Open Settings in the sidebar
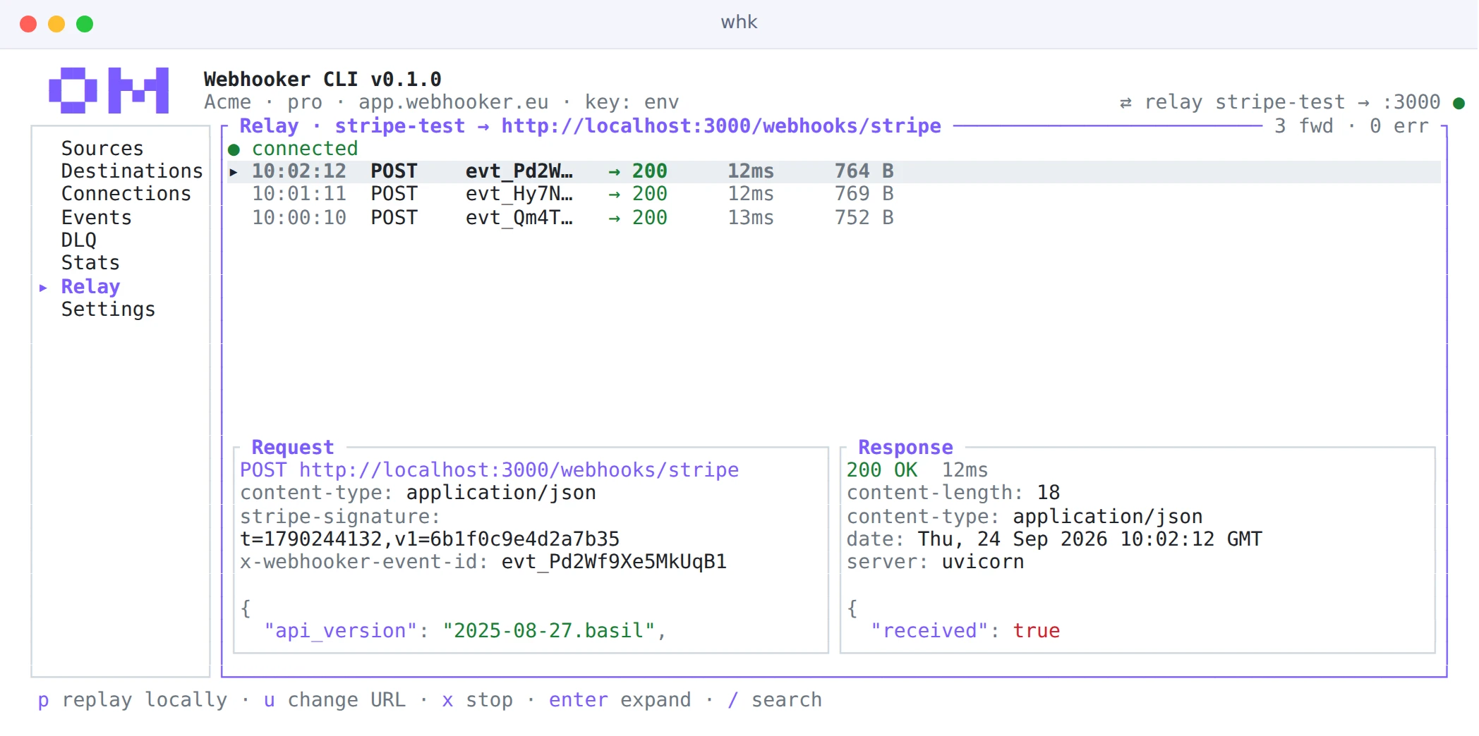This screenshot has height=736, width=1479. click(x=108, y=309)
